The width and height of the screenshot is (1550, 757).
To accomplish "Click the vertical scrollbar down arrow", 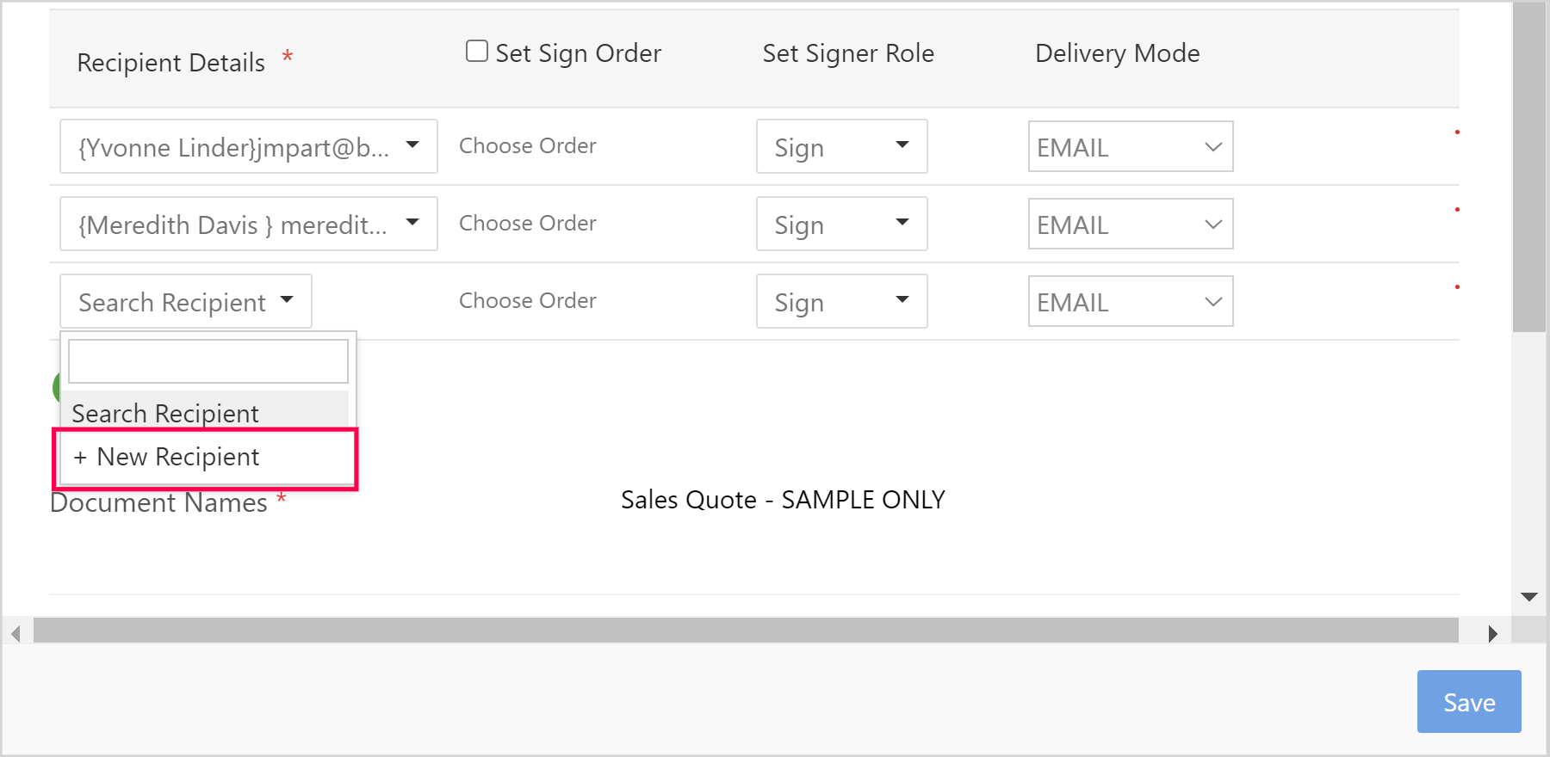I will pyautogui.click(x=1529, y=597).
